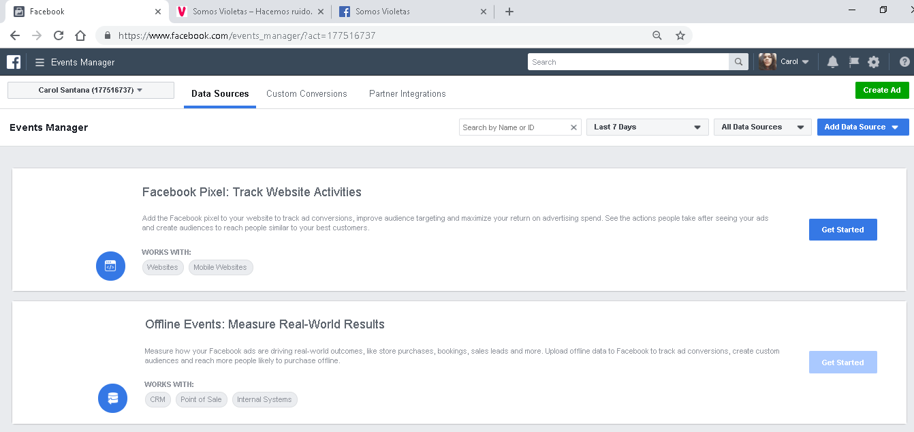
Task: Open the Events Manager hamburger menu
Action: tap(40, 62)
